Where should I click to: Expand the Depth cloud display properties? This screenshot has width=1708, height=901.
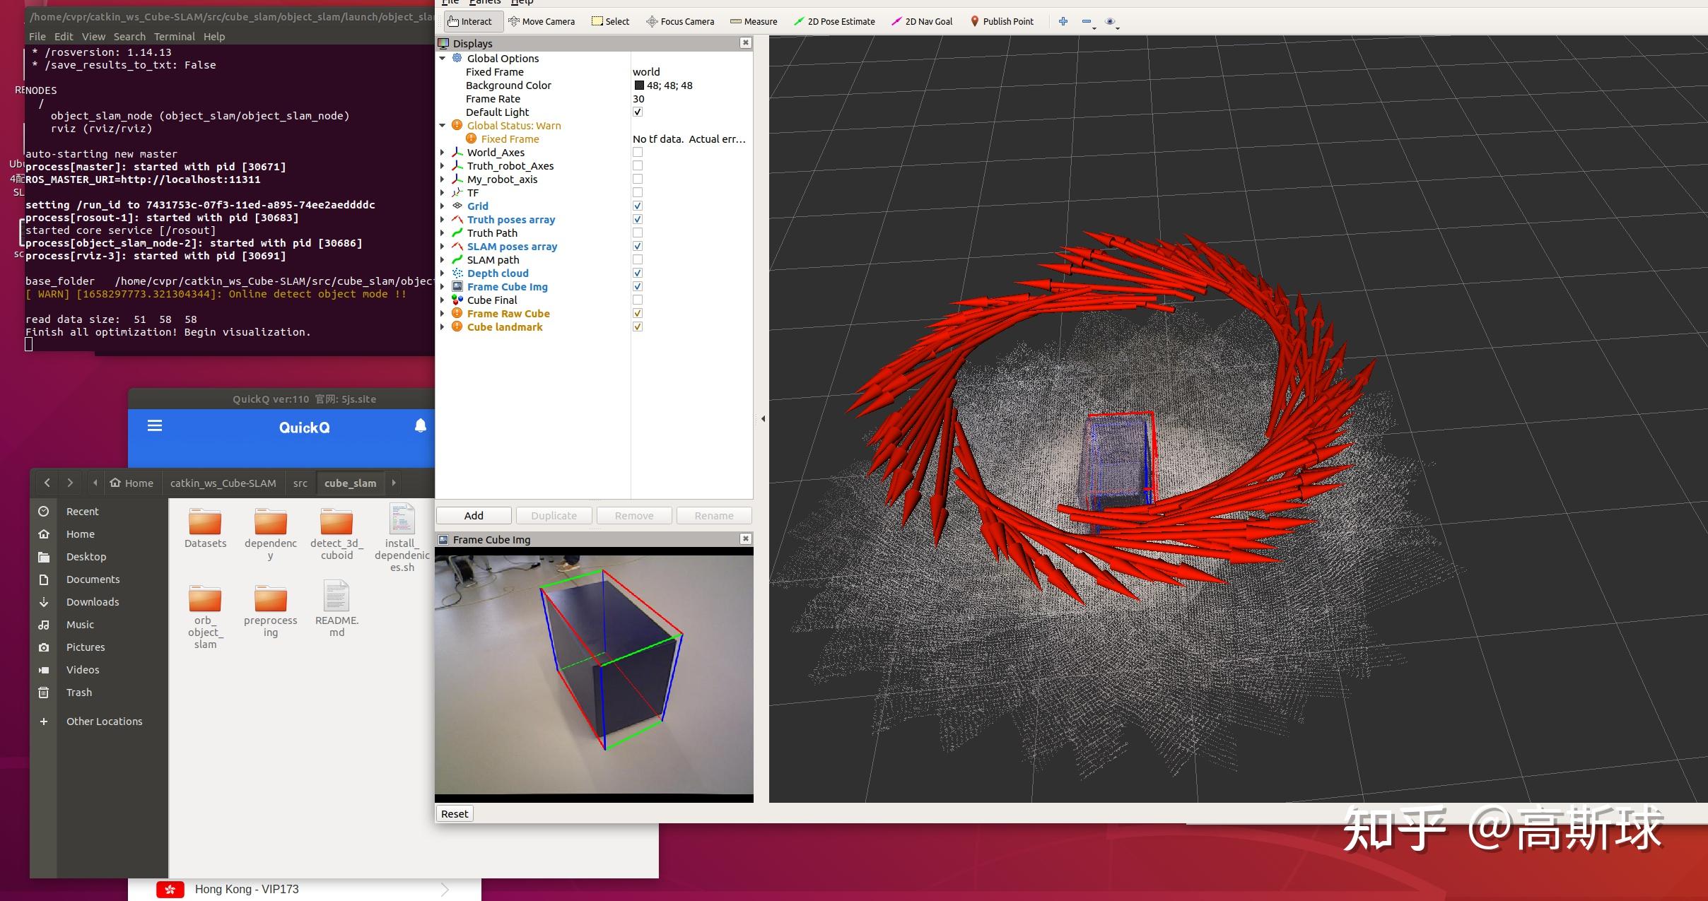tap(443, 273)
